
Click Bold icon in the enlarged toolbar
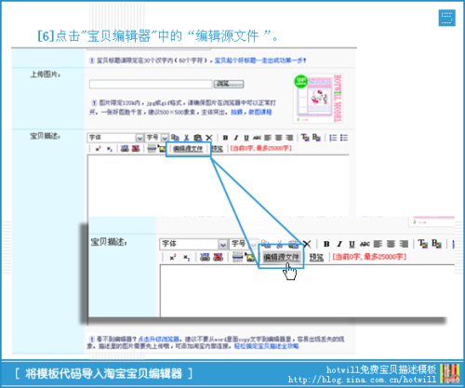point(326,244)
